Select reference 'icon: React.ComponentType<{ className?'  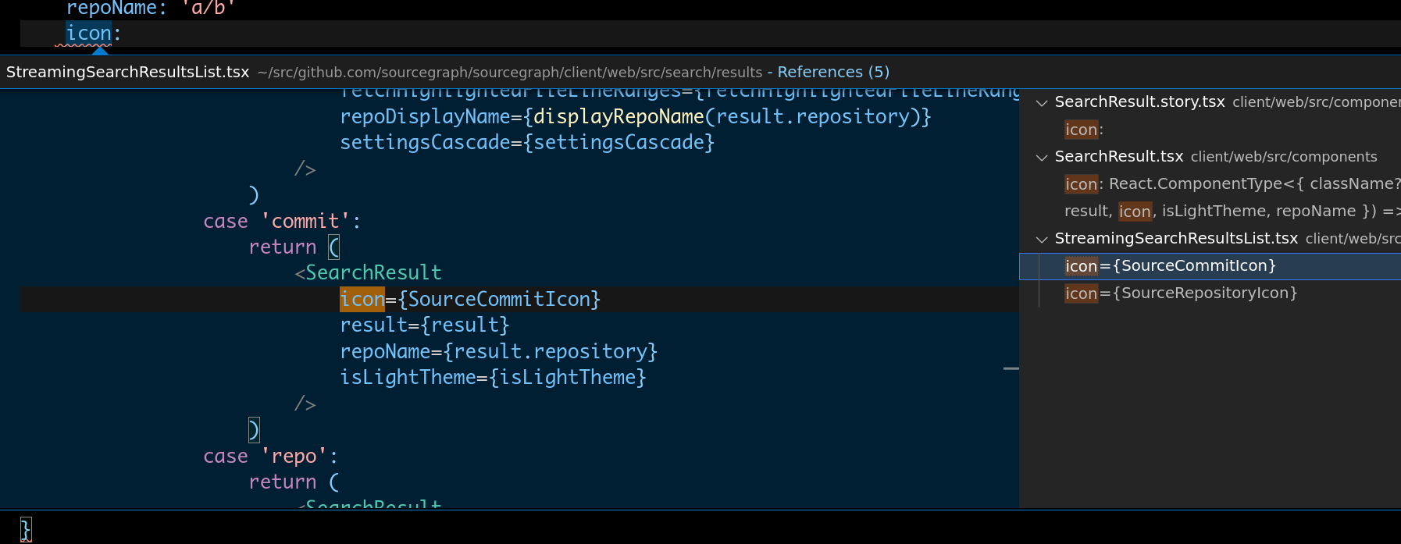point(1232,184)
